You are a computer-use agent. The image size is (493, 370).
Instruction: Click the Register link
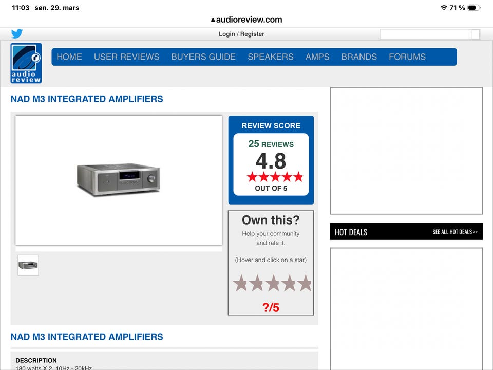click(252, 34)
